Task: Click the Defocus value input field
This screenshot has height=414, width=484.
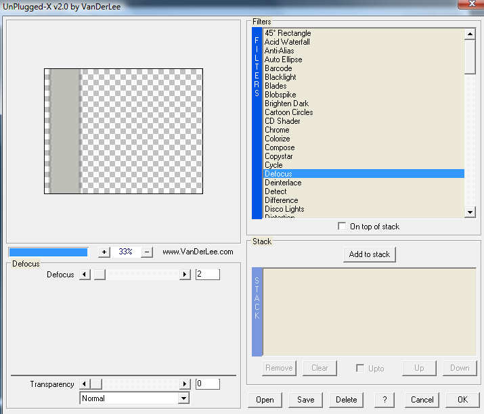Action: 207,275
